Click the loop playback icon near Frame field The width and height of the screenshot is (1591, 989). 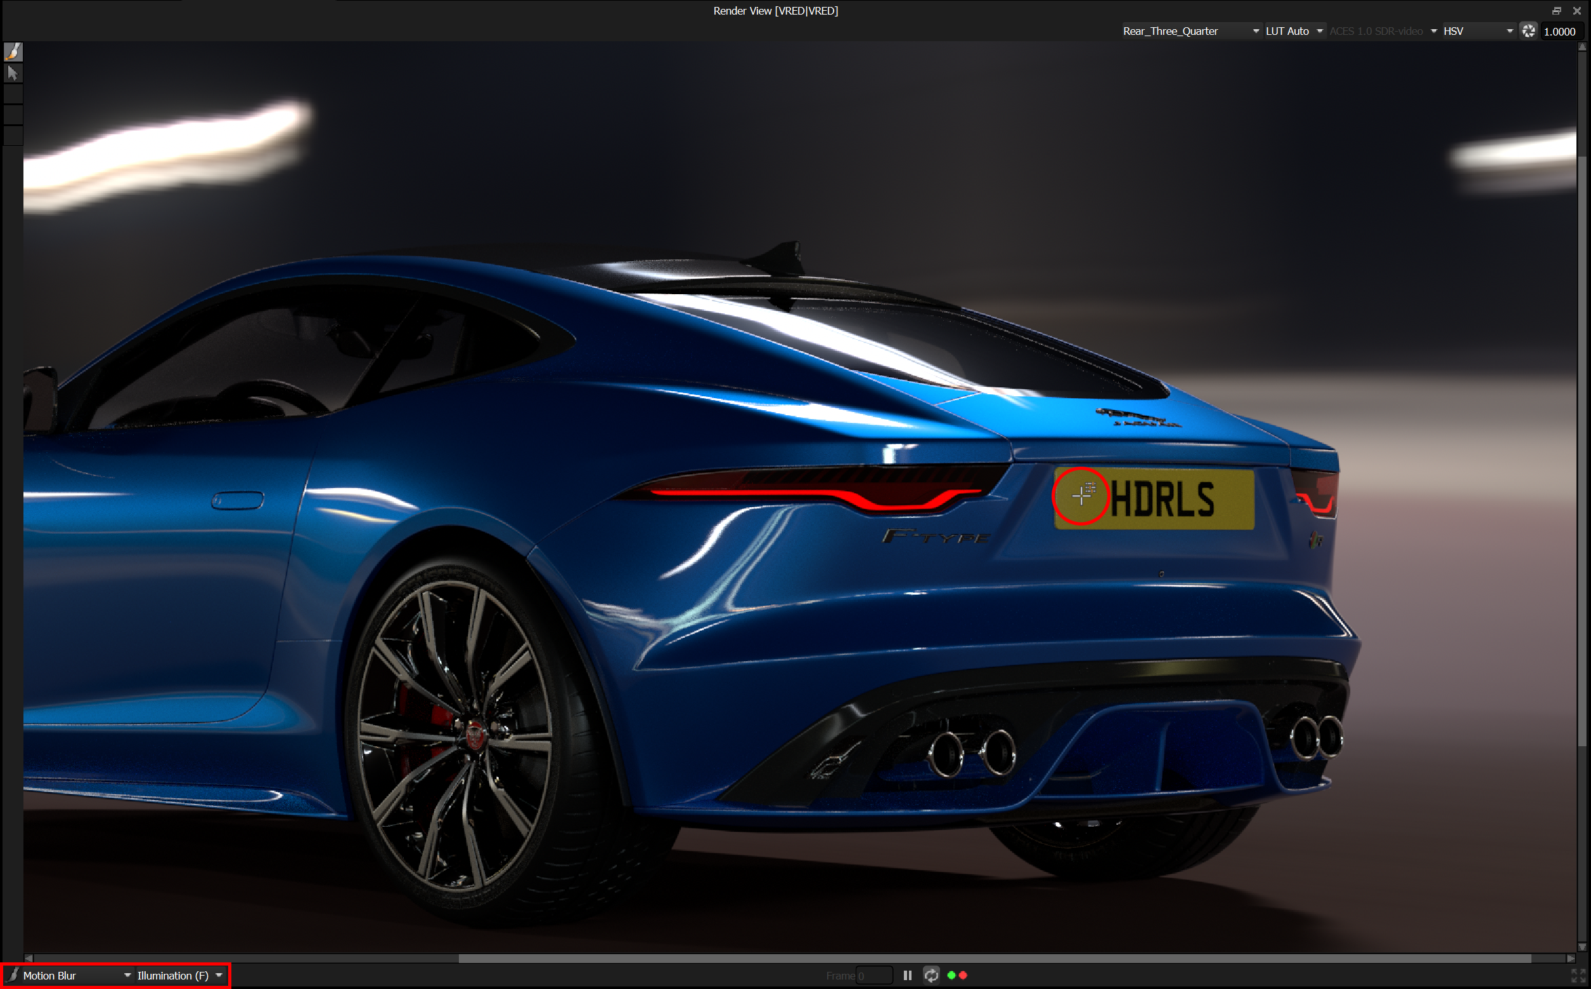point(931,974)
